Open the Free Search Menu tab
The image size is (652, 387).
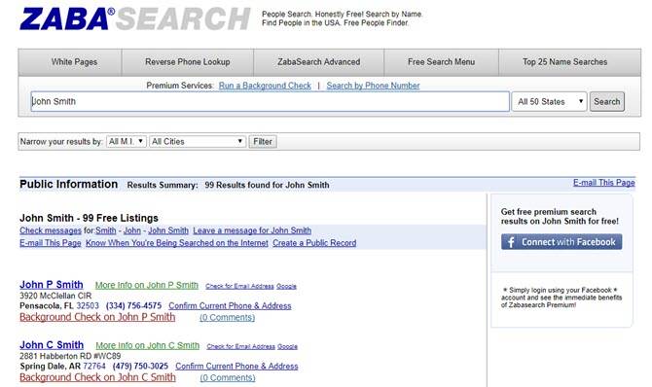coord(441,62)
